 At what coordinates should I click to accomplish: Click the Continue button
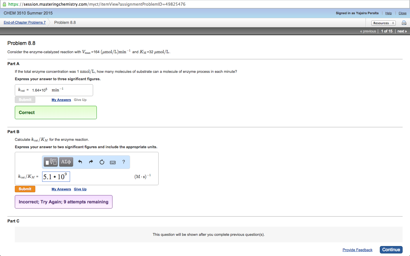pos(391,249)
